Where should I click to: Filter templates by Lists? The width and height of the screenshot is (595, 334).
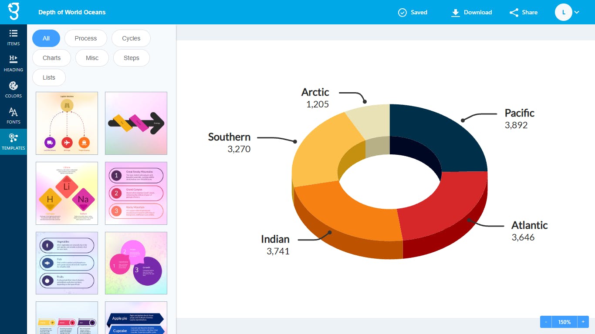(49, 77)
